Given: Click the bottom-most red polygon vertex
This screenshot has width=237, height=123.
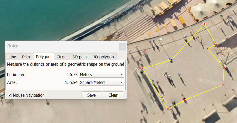Looking at the screenshot, I should pyautogui.click(x=168, y=109).
